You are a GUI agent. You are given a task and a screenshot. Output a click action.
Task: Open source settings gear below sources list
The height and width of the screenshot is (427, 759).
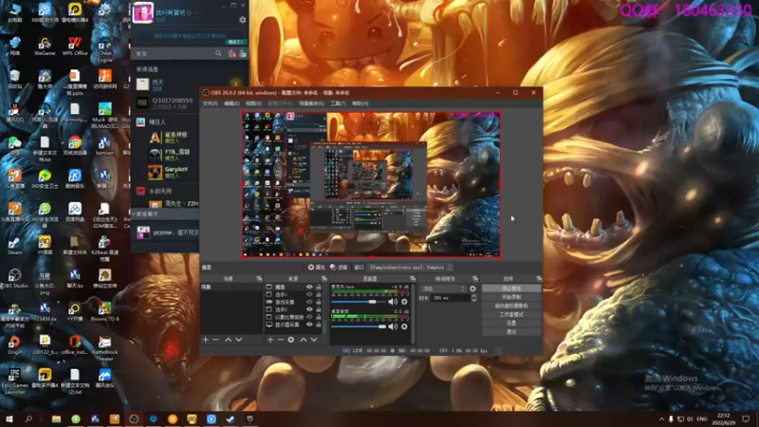tap(291, 340)
